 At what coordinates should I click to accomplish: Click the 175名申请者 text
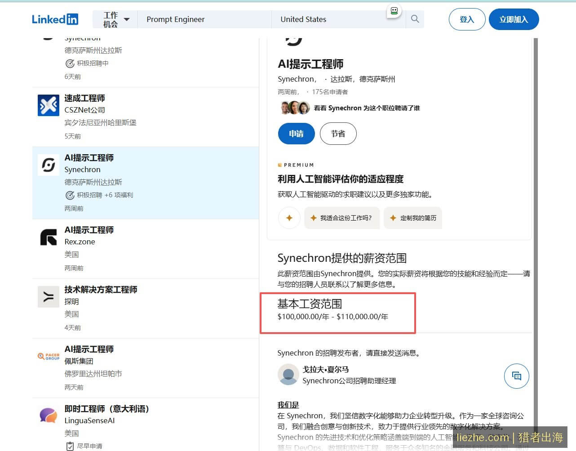coord(330,92)
